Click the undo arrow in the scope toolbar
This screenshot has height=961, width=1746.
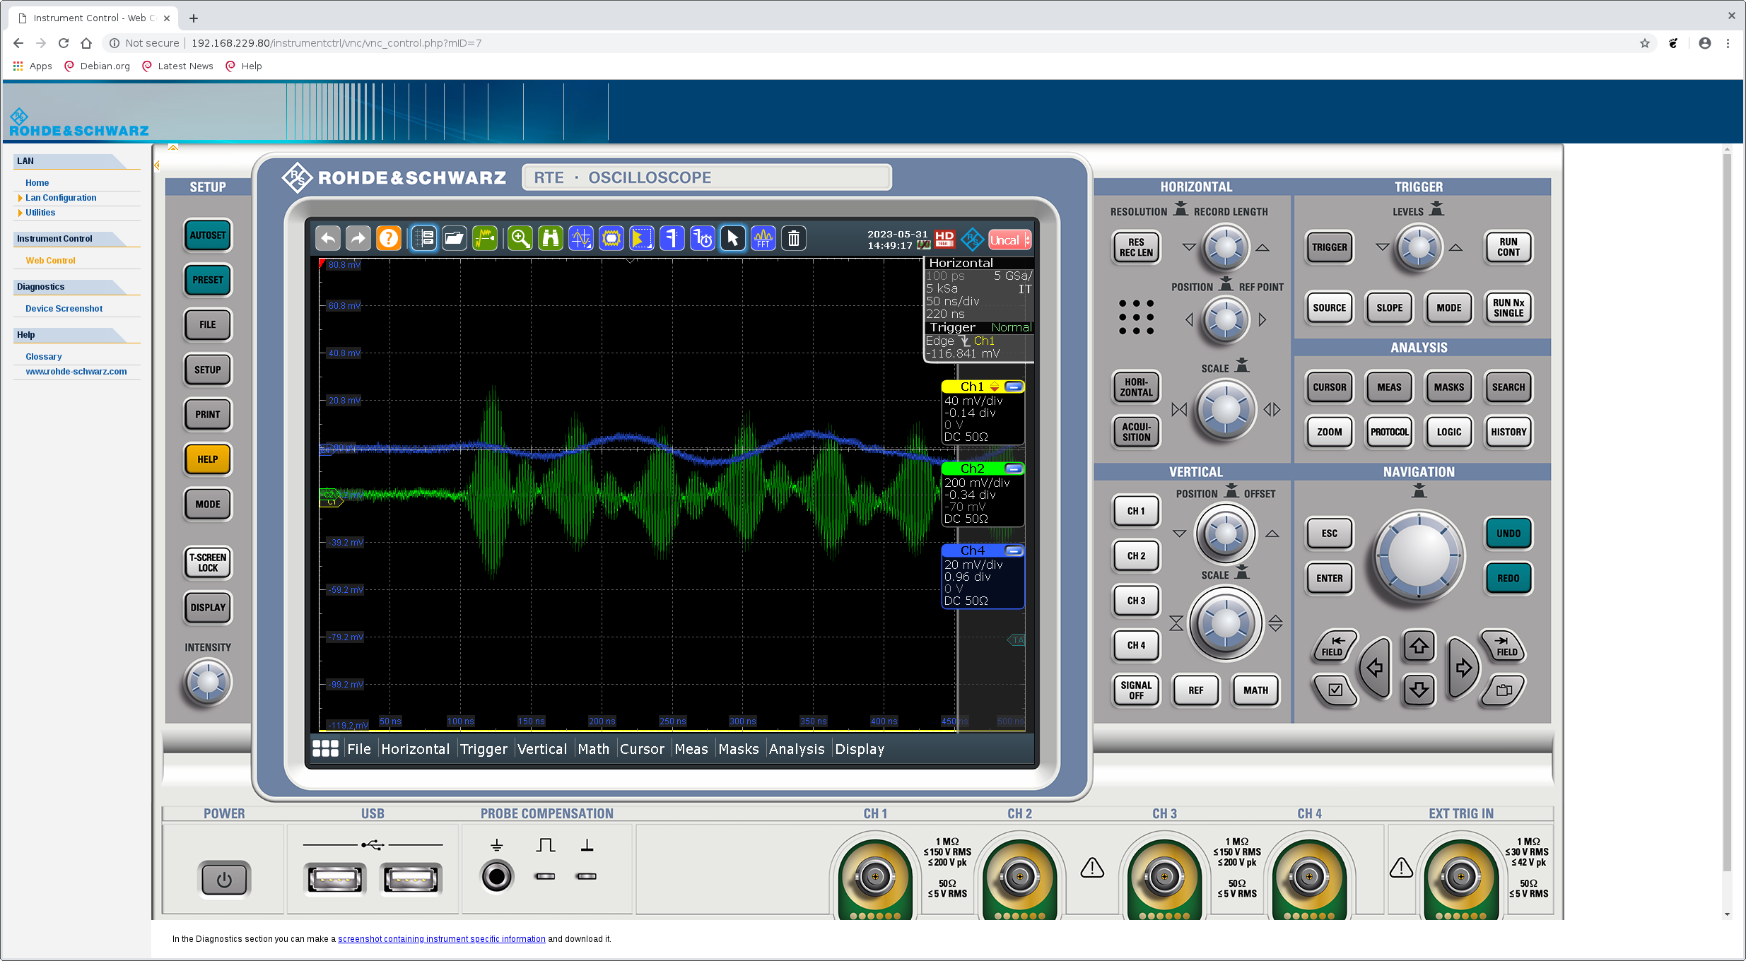point(328,239)
